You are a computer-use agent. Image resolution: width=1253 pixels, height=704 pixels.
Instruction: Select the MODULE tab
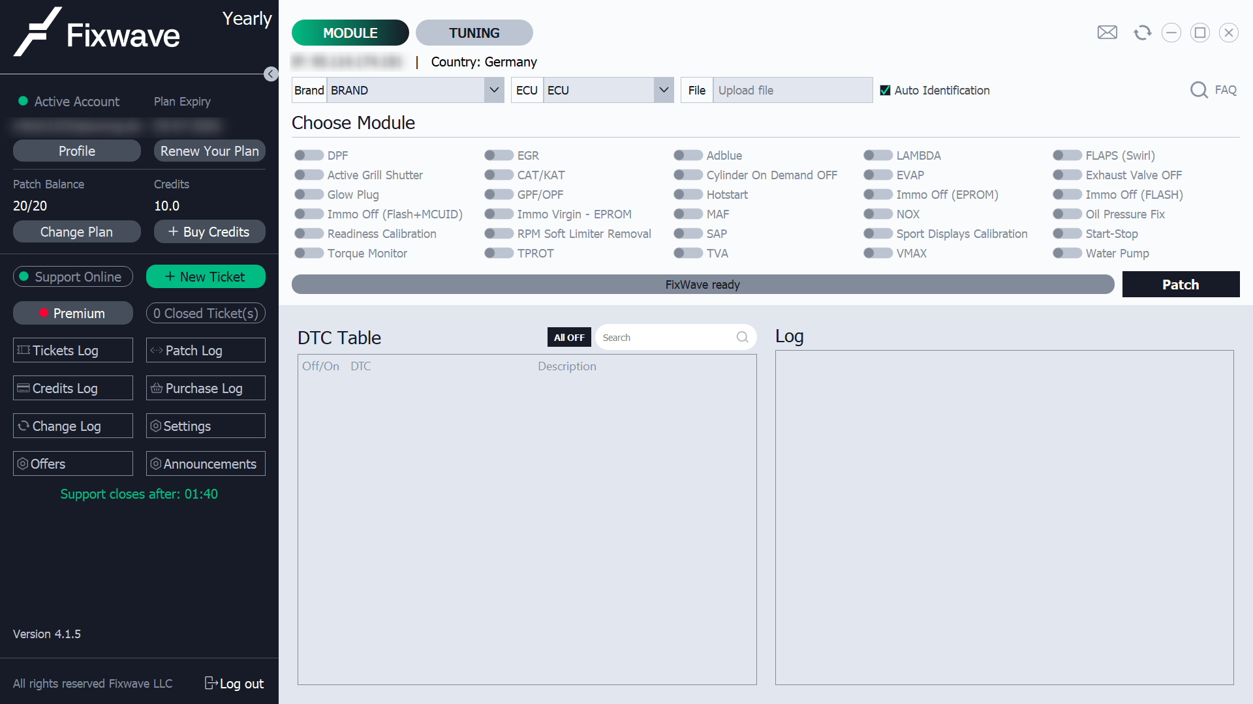pyautogui.click(x=350, y=33)
